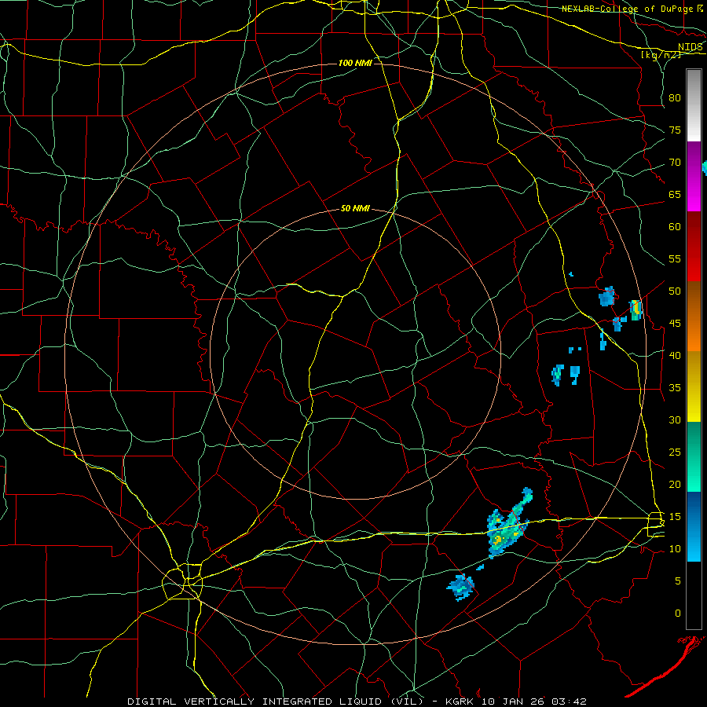
Task: Select the 75 value on the VIL scale
Action: (675, 130)
